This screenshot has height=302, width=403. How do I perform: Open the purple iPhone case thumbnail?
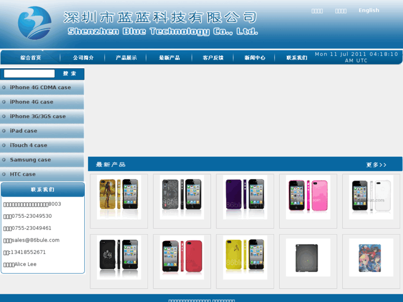[245, 197]
